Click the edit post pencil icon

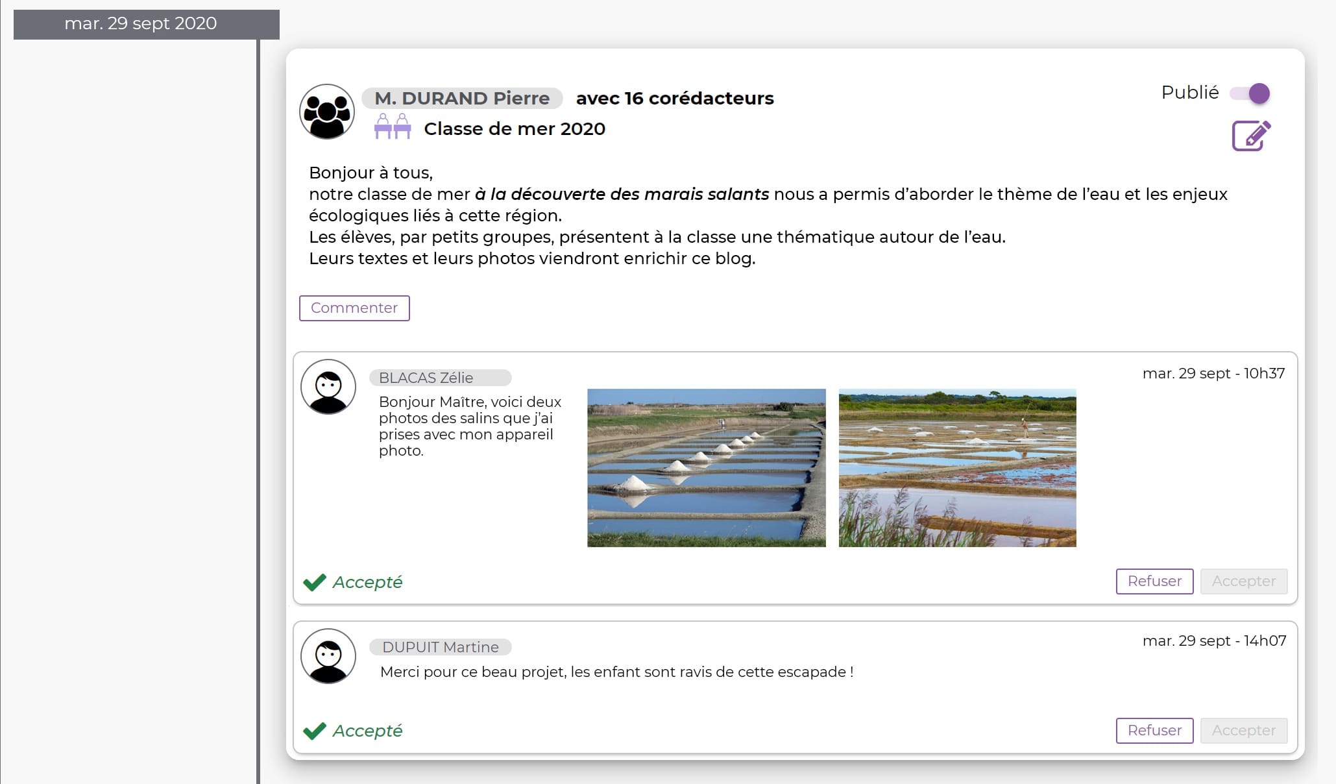(x=1250, y=136)
